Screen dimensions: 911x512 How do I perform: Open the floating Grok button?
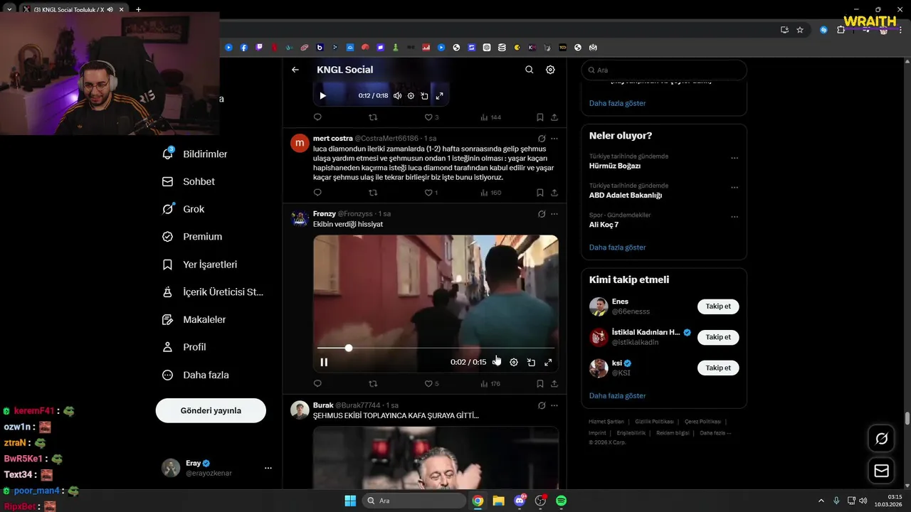[881, 439]
